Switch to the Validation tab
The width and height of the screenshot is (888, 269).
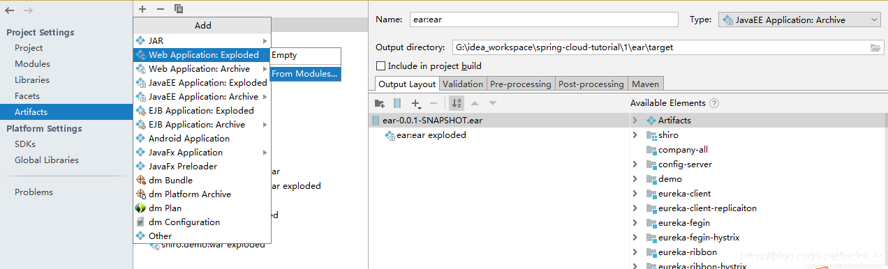pyautogui.click(x=463, y=84)
